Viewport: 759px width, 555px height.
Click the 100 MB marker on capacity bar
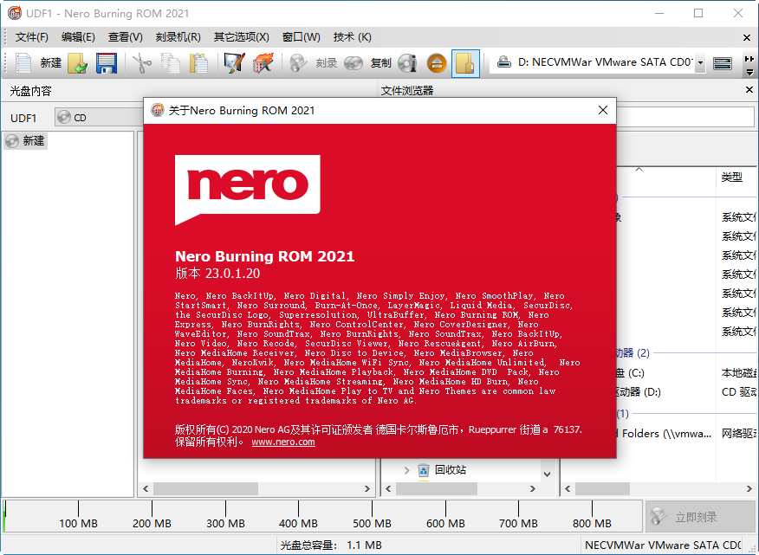point(79,524)
